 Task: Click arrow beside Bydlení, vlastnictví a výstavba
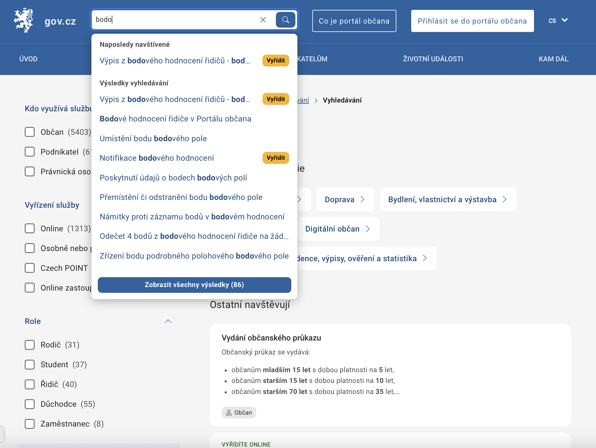(505, 199)
